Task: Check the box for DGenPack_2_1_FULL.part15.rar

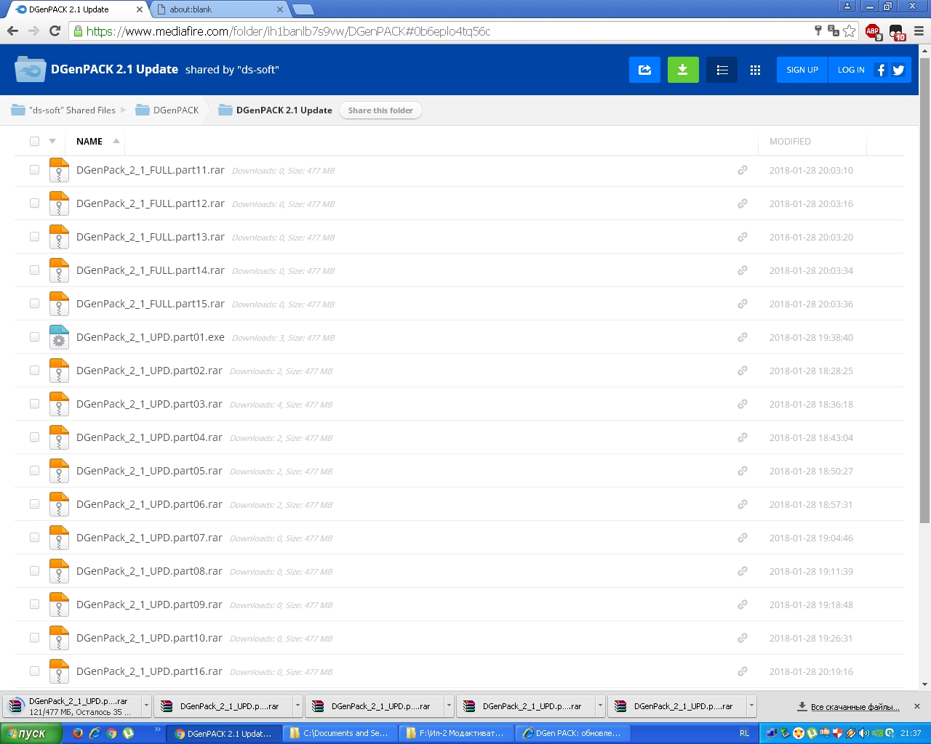Action: [34, 304]
